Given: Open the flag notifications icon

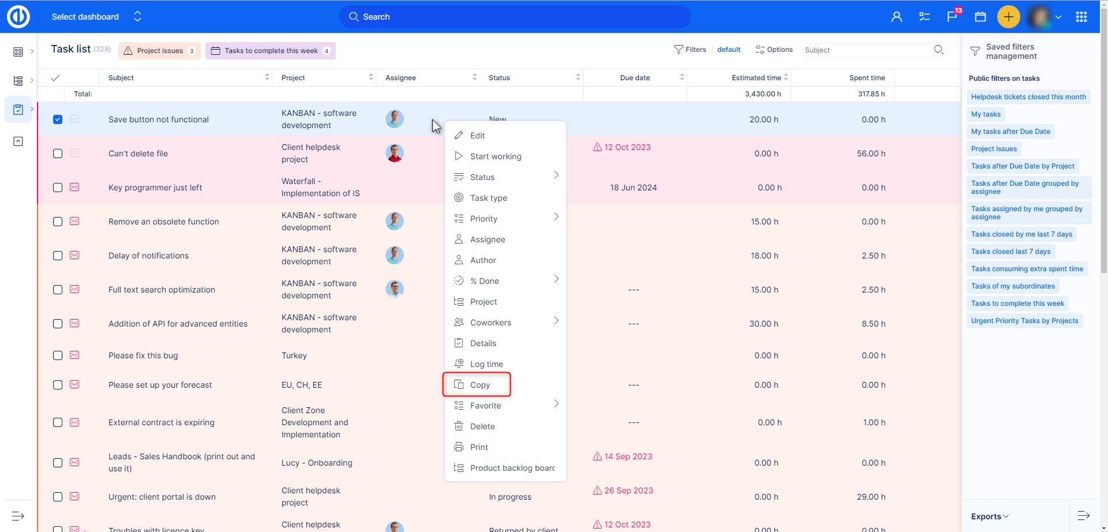Looking at the screenshot, I should (x=952, y=17).
